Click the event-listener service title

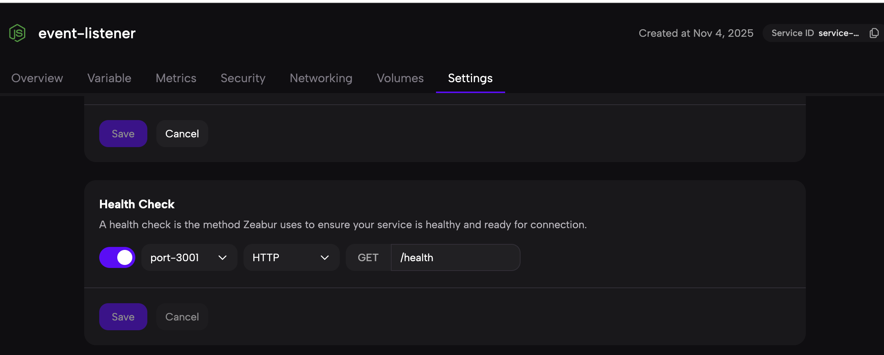click(x=87, y=33)
